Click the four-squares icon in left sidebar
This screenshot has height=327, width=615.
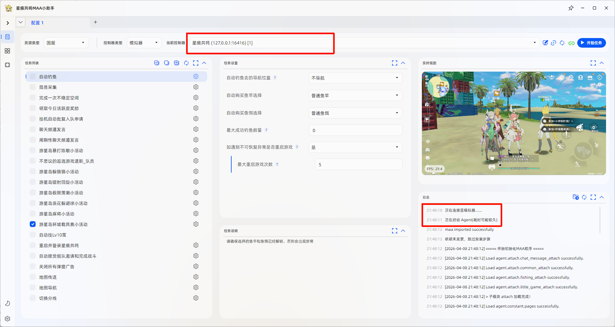pyautogui.click(x=8, y=51)
